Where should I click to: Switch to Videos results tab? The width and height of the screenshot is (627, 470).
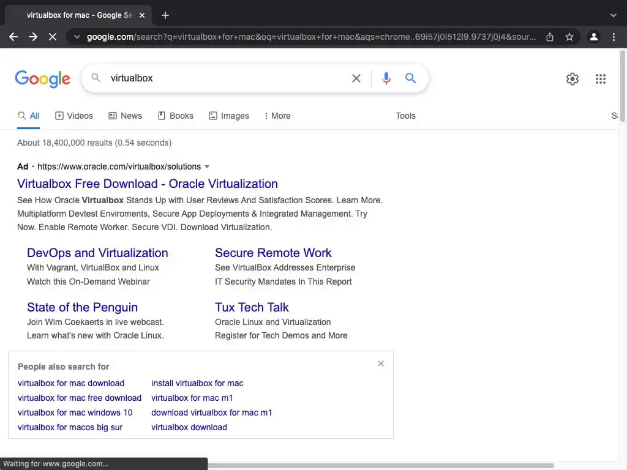click(x=74, y=116)
